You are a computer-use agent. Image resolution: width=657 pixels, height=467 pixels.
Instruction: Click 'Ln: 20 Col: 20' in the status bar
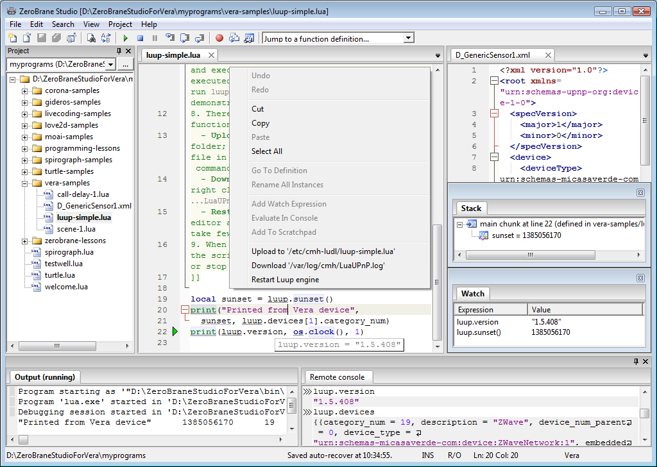coord(496,455)
